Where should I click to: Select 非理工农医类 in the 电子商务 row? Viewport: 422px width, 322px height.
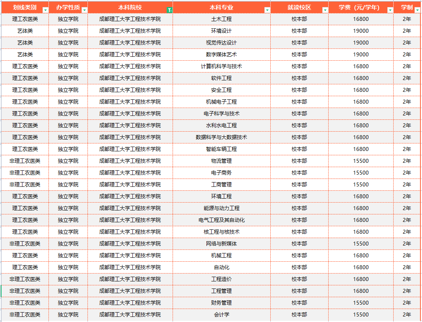25,173
